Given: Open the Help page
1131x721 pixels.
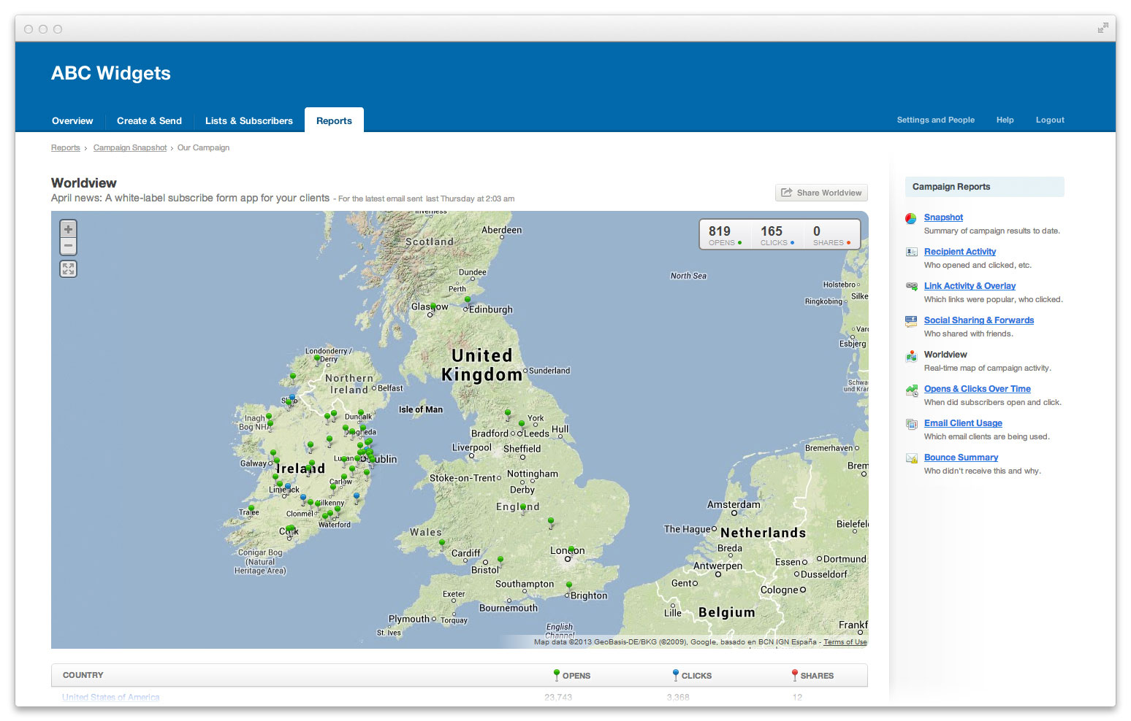Looking at the screenshot, I should click(x=1005, y=120).
